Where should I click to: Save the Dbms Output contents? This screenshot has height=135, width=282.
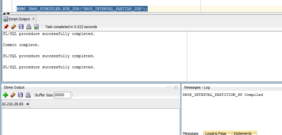[20, 95]
